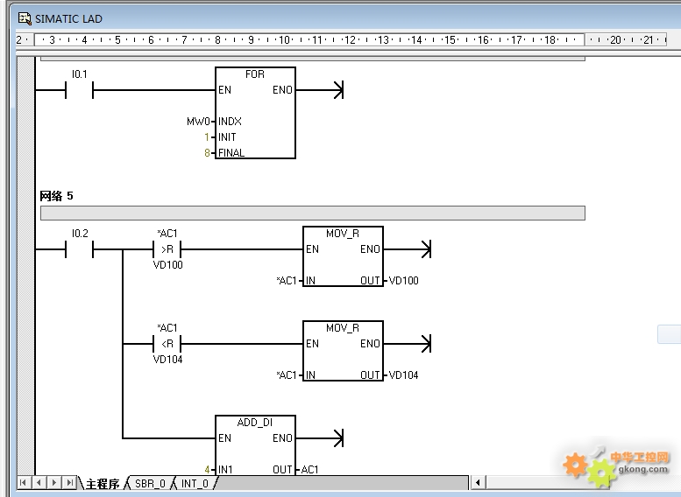Open the INT_0 interrupt tab

pos(195,483)
